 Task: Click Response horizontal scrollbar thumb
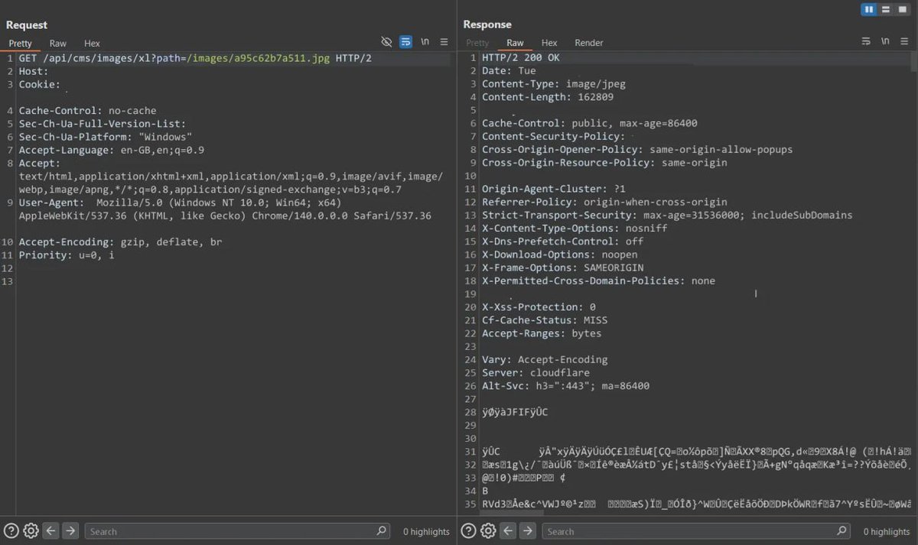(513, 514)
